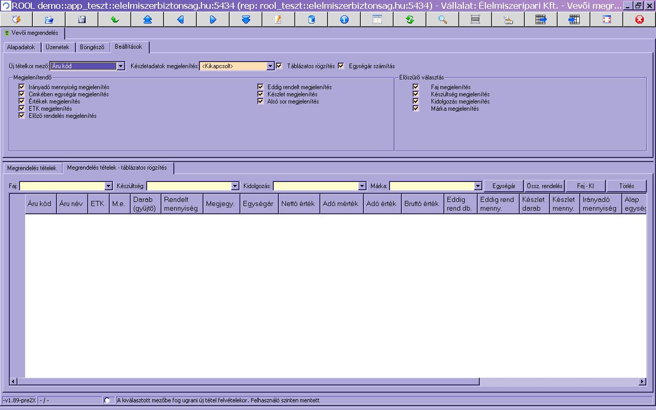Open the Megrendelés tételek tab

pos(32,168)
